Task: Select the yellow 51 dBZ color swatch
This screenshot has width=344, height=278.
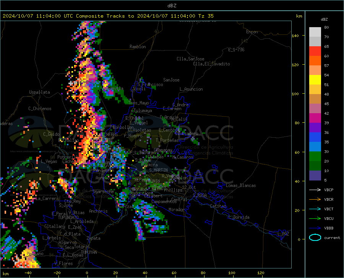Action: click(x=315, y=80)
